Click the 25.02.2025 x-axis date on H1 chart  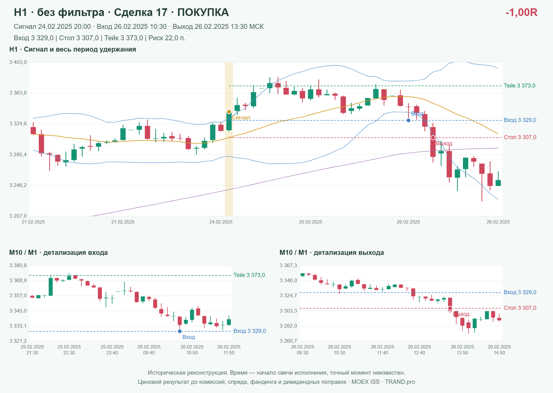[x=311, y=222]
